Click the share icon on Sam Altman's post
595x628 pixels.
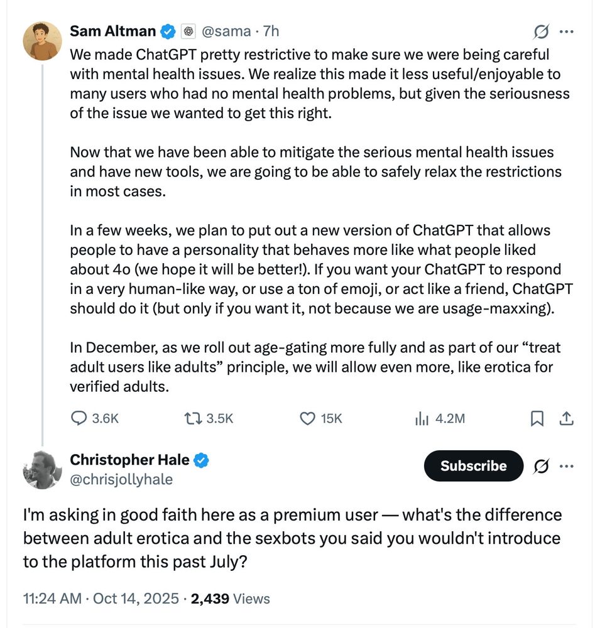point(565,418)
